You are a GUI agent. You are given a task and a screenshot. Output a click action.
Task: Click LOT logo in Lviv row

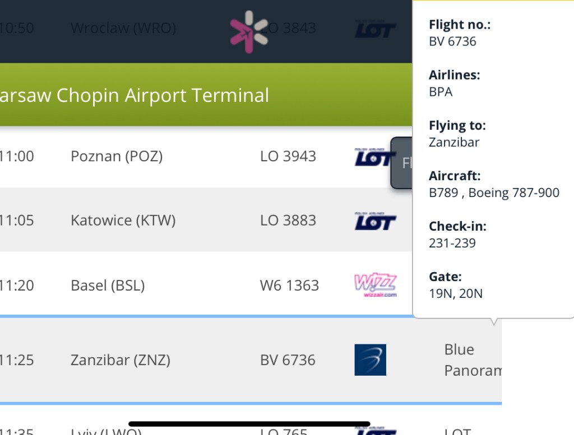coord(375,431)
